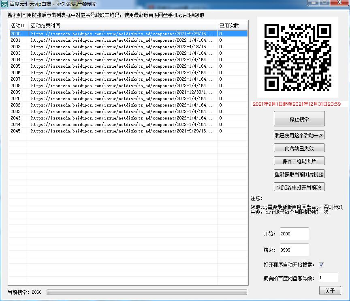Viewport: 350px width, 301px height.
Task: Select list row with ID 2009
Action: (x=128, y=92)
